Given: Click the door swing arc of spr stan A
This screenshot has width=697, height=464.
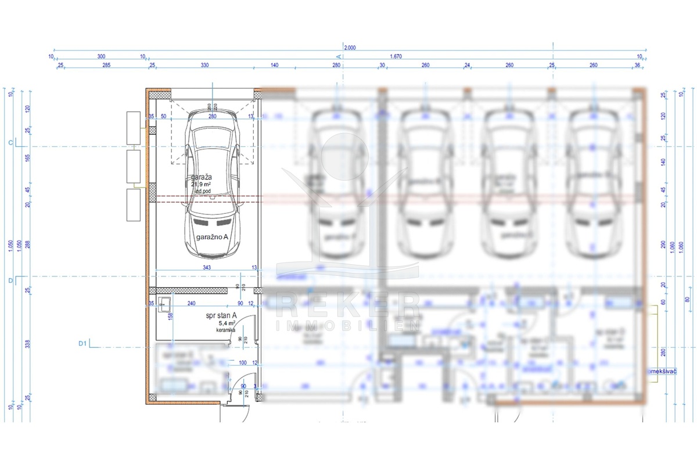Looking at the screenshot, I should click(249, 324).
